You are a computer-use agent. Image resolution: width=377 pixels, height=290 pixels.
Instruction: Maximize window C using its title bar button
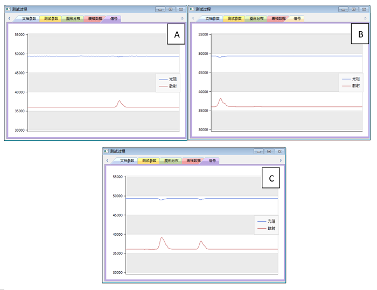pyautogui.click(x=269, y=151)
